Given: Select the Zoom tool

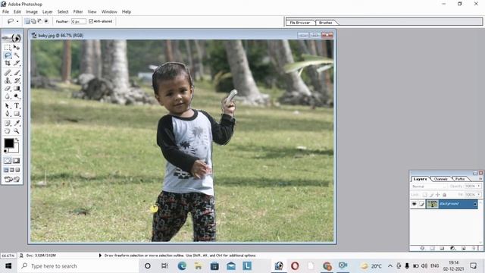Looking at the screenshot, I should 17,131.
